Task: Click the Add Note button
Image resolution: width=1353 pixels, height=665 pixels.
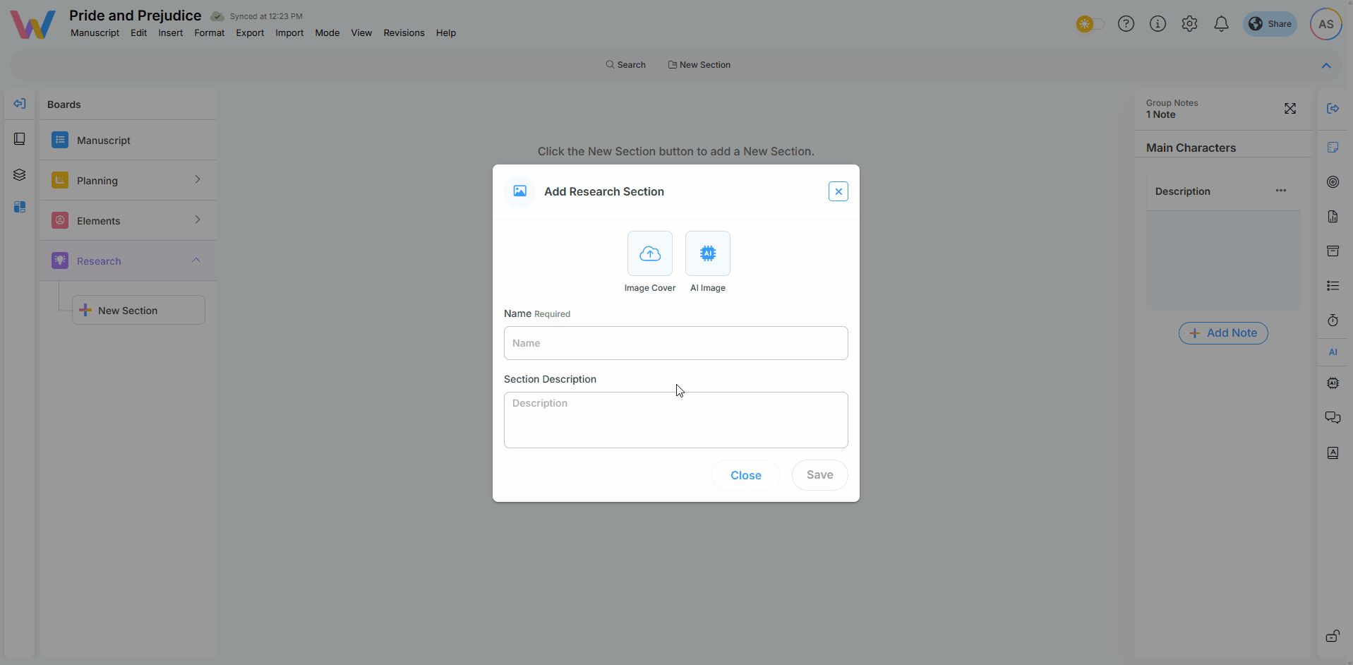Action: 1223,333
